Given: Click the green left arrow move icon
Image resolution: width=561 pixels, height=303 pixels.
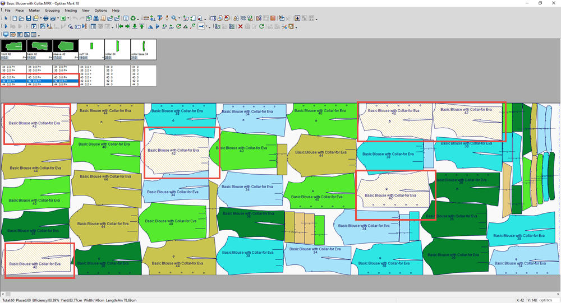Looking at the screenshot, I should point(121,26).
